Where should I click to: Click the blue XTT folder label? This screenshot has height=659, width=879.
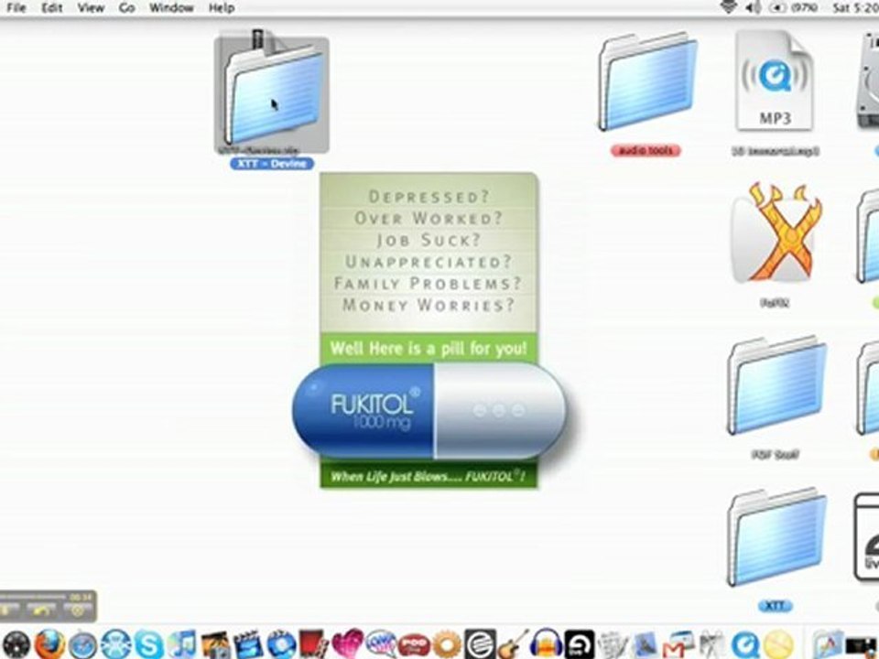click(x=776, y=606)
